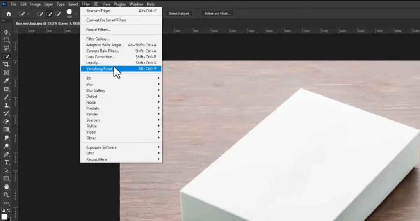
Task: Open Lens Correction filter
Action: pyautogui.click(x=121, y=57)
